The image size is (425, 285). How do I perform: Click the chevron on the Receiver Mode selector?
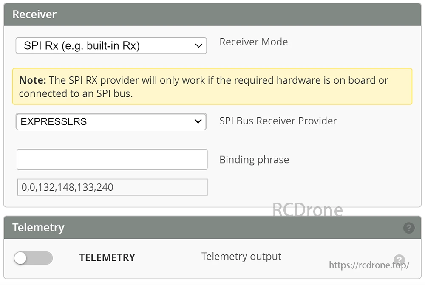[x=198, y=45]
